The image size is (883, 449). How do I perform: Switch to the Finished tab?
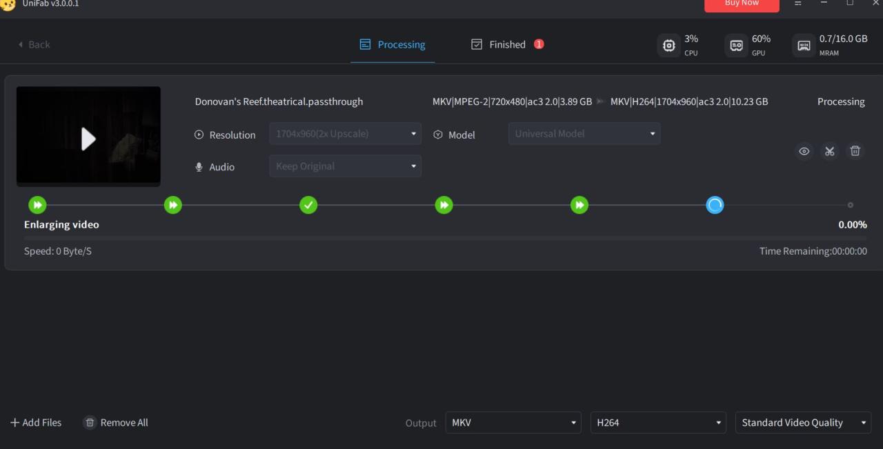tap(506, 45)
